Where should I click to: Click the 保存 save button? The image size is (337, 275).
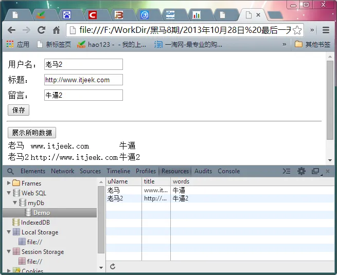point(19,110)
